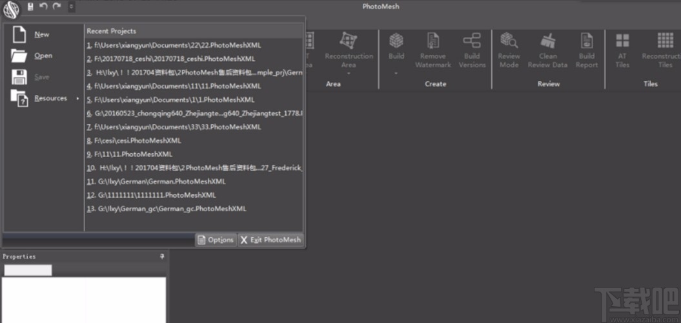The width and height of the screenshot is (681, 323).
Task: Open the quick access toolbar customize dropdown
Action: [72, 6]
